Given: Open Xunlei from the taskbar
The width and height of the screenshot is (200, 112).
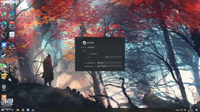Looking at the screenshot, I should point(28,110).
